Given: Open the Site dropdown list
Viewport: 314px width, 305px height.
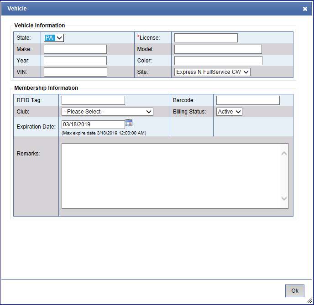Looking at the screenshot, I should point(212,72).
